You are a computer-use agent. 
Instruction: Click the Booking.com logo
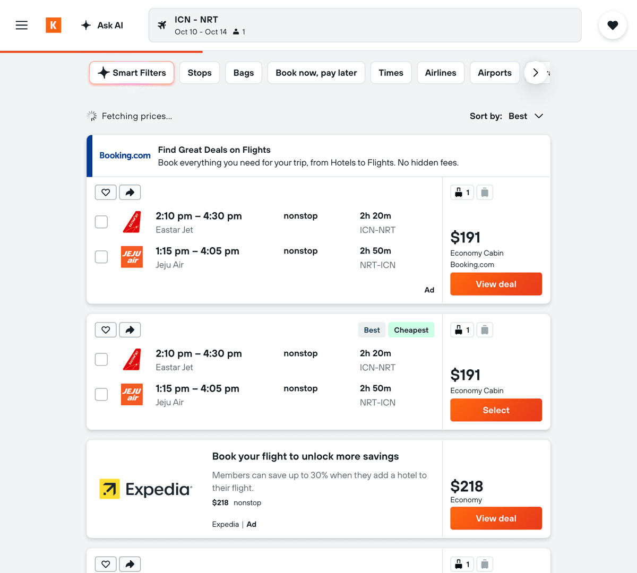click(125, 155)
